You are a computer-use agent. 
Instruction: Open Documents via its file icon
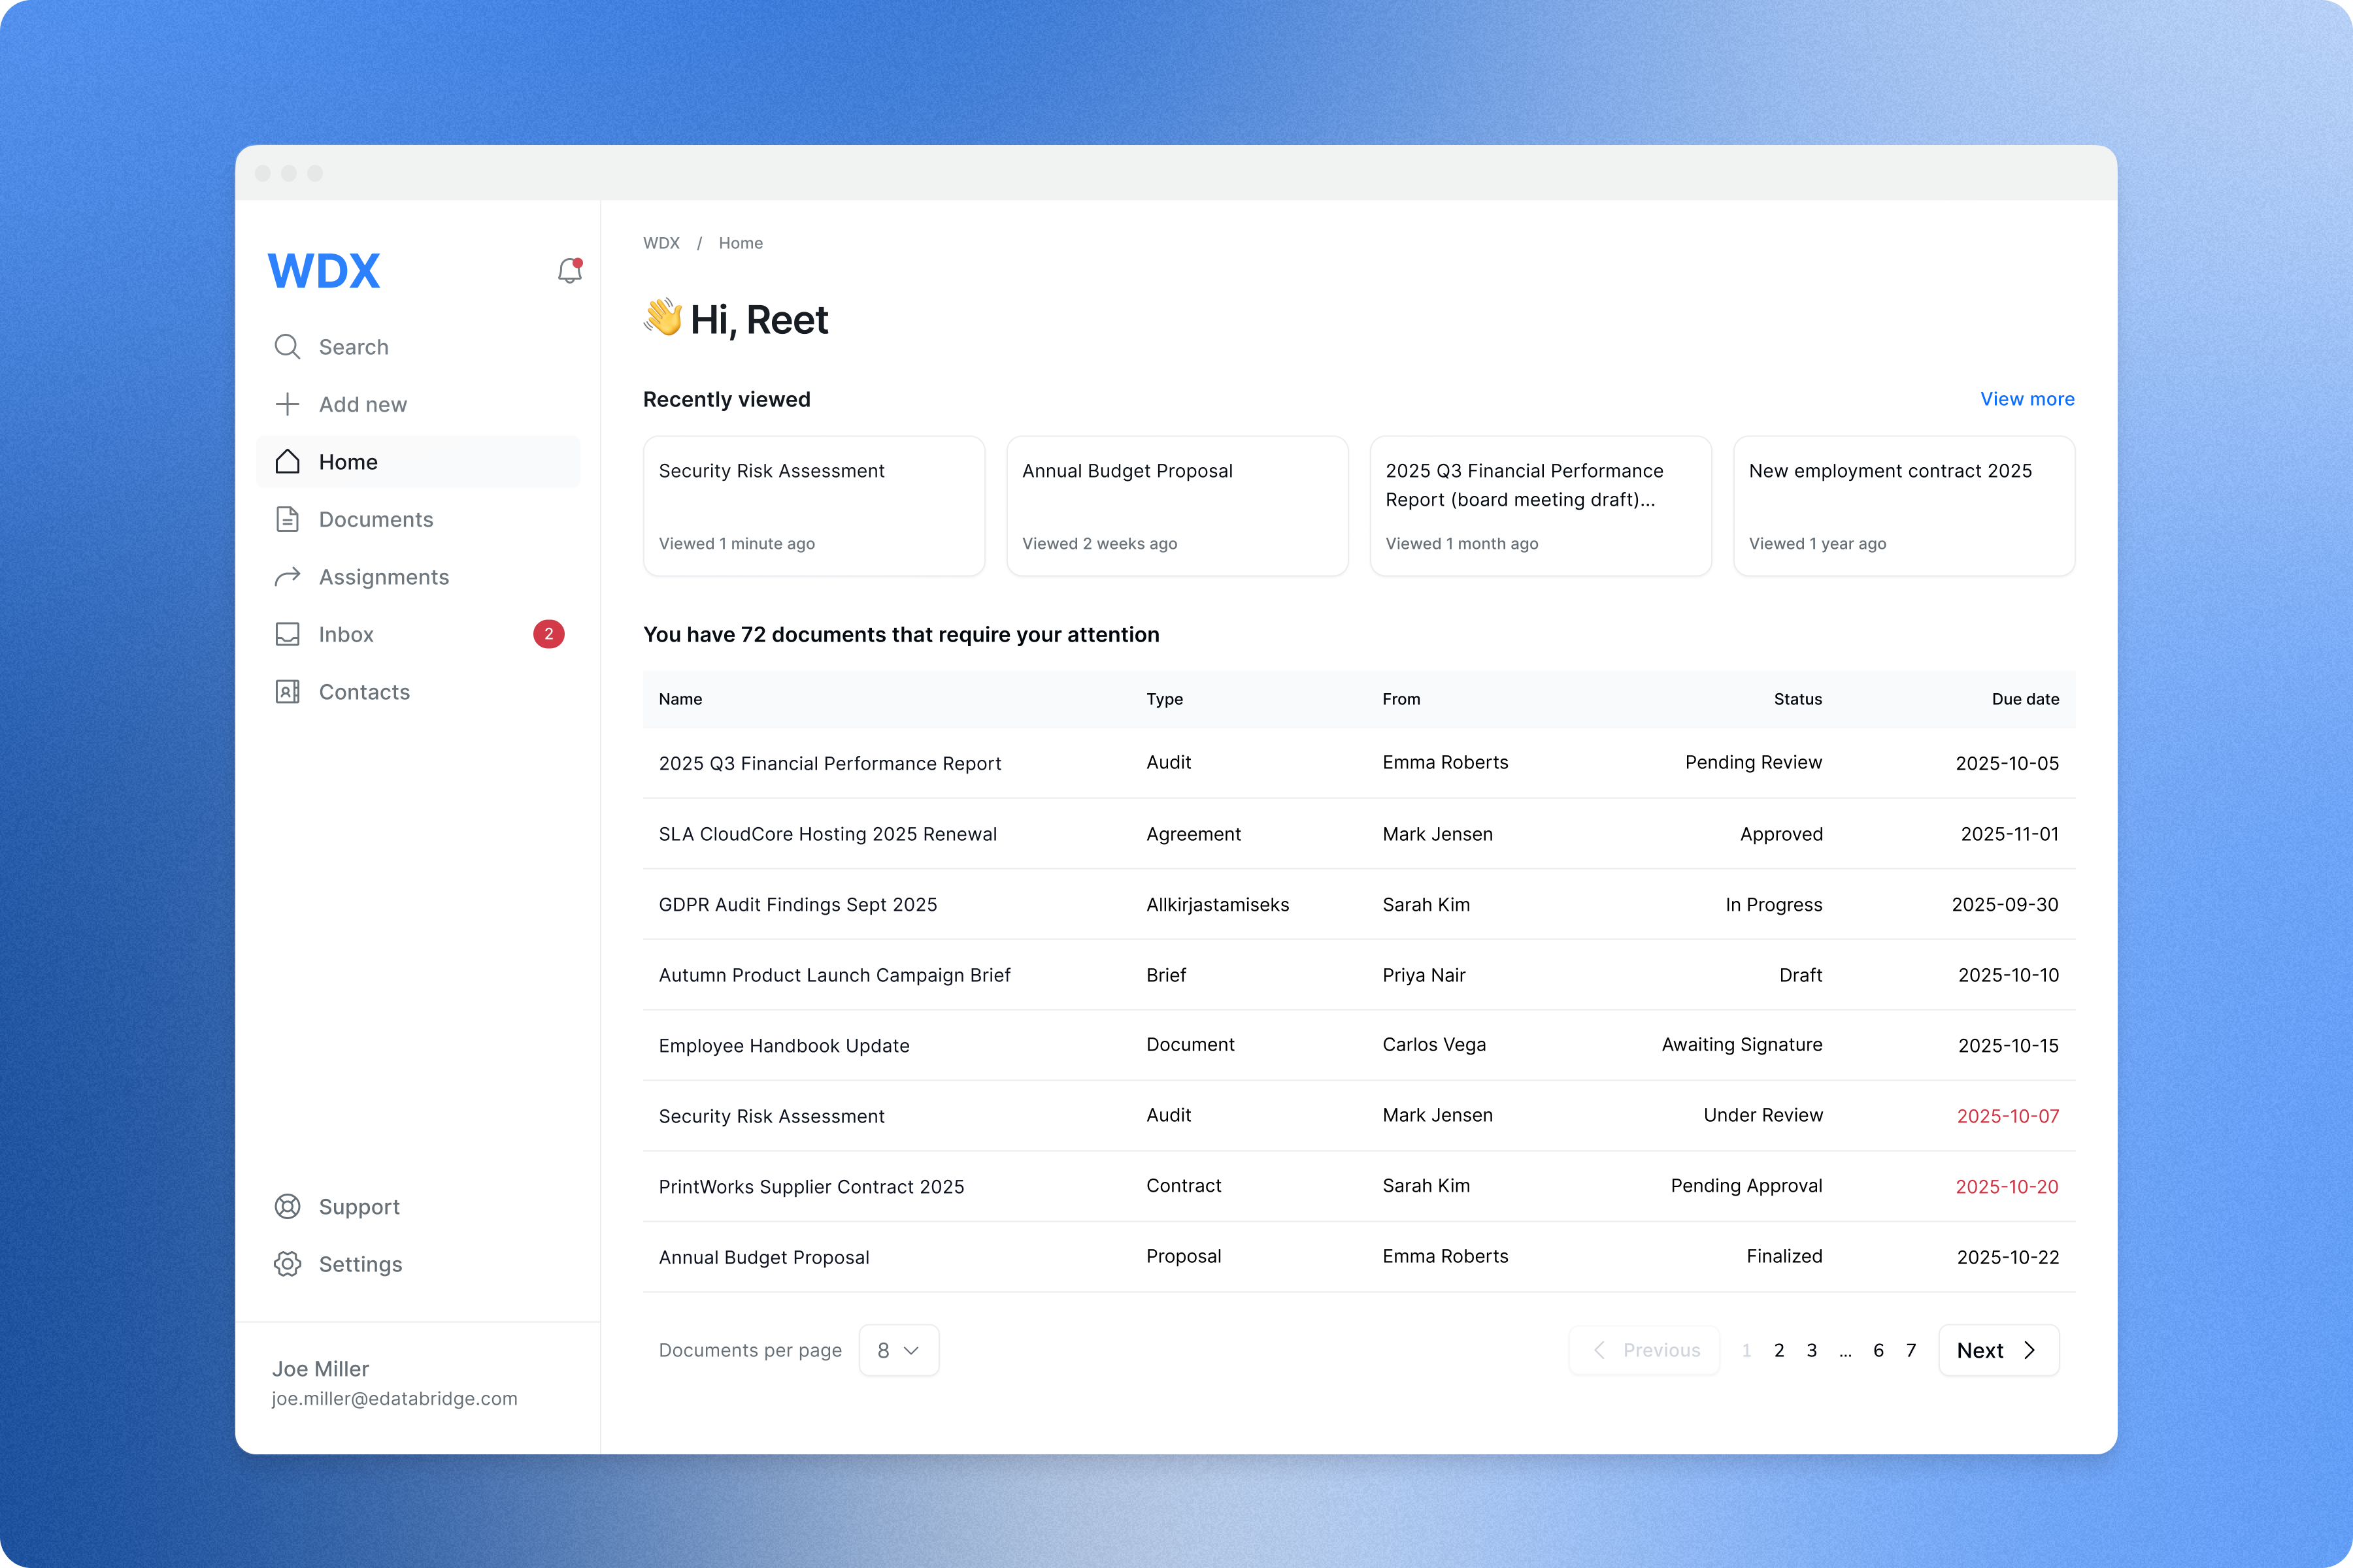(287, 519)
